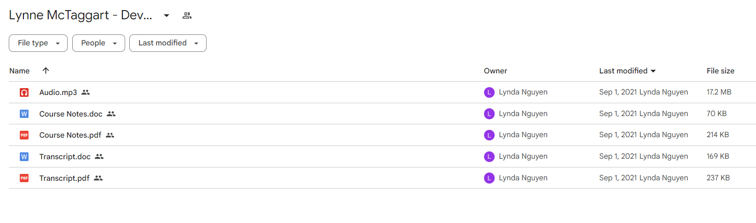Open the Last modified filter dropdown

pyautogui.click(x=168, y=43)
